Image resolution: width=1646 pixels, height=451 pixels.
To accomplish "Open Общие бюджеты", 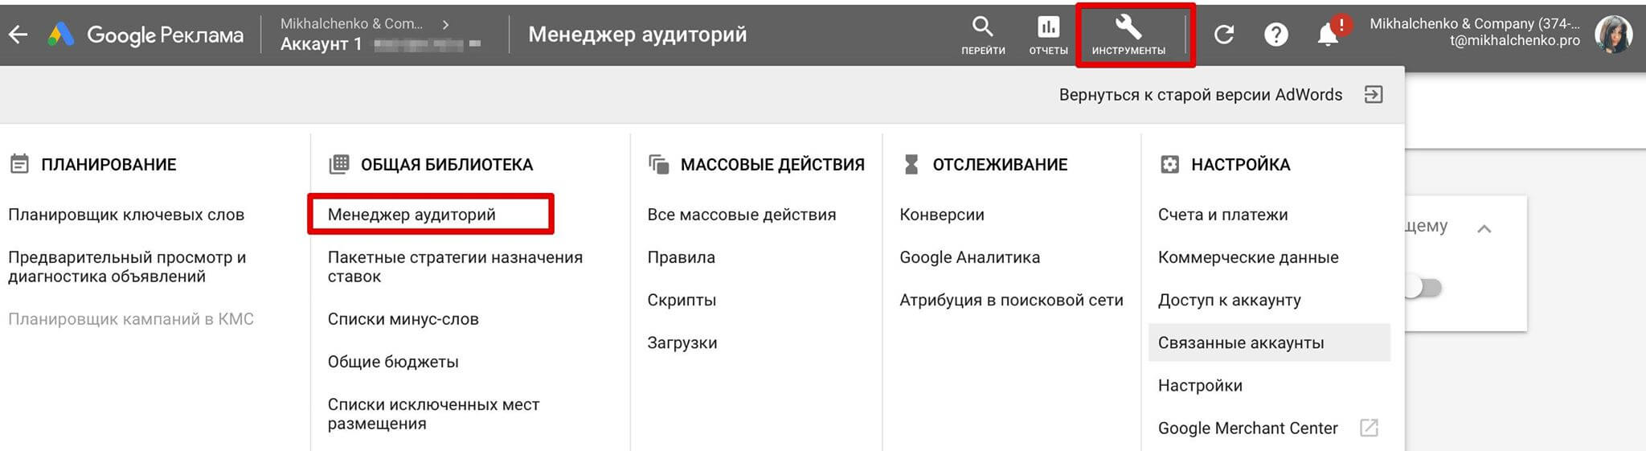I will [393, 362].
